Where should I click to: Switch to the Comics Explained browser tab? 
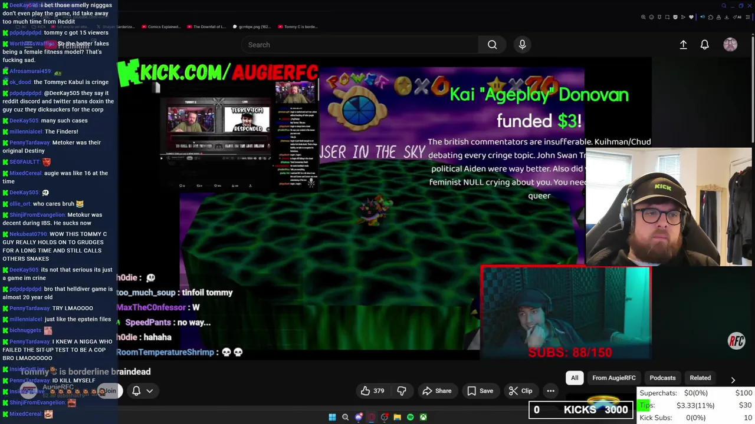(x=160, y=26)
